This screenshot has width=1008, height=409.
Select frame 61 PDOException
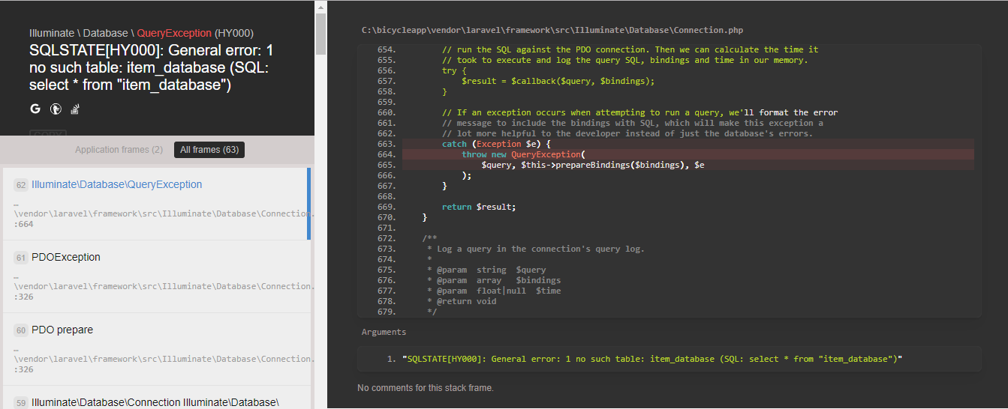coord(66,258)
